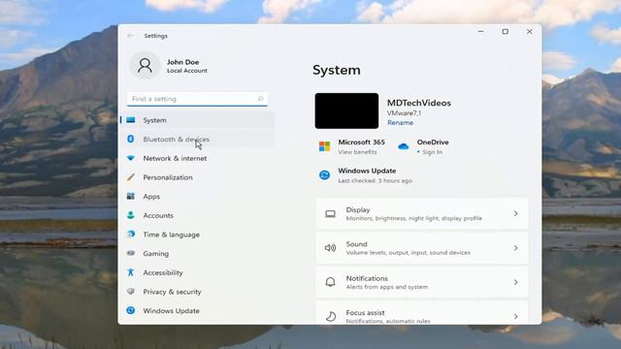Maximize the Settings window
Image resolution: width=621 pixels, height=349 pixels.
(x=505, y=32)
